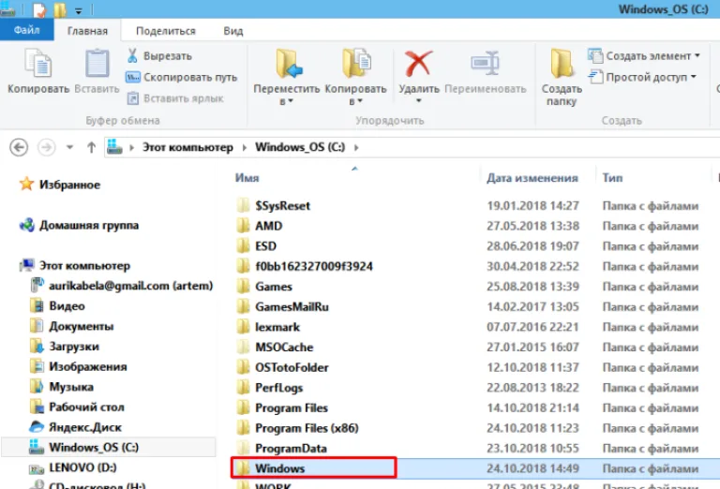This screenshot has height=489, width=720.
Task: Select LENOVO (D:) drive in the sidebar
Action: pos(72,467)
